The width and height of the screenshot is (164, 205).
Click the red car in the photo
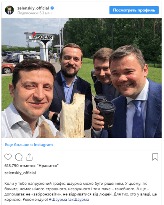8,68
